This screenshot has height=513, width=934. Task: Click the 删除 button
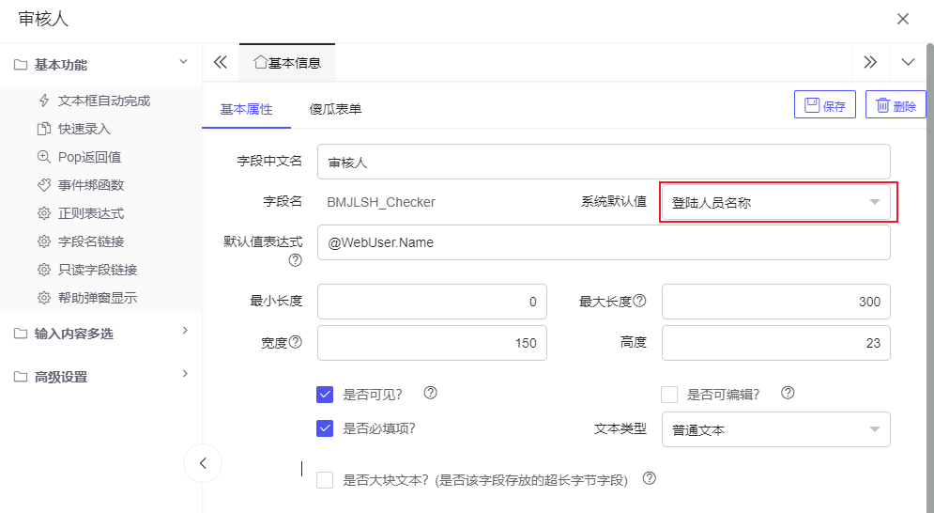point(896,105)
